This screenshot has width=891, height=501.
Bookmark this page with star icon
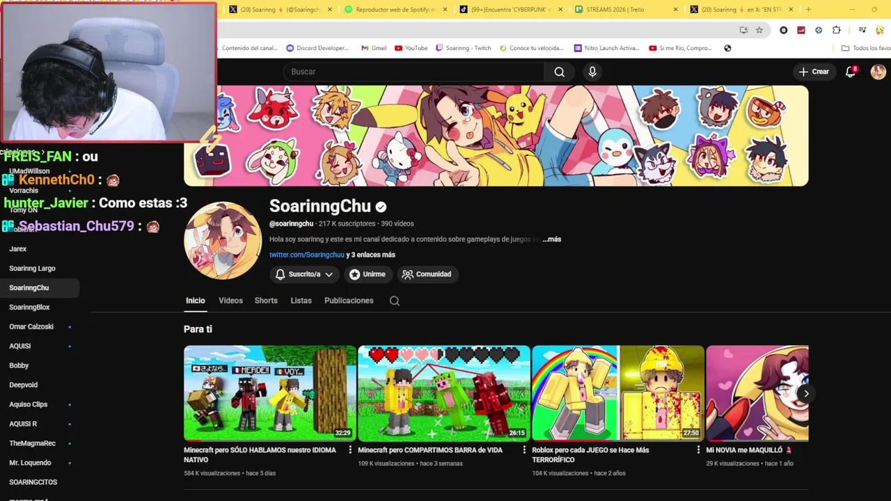(x=759, y=30)
